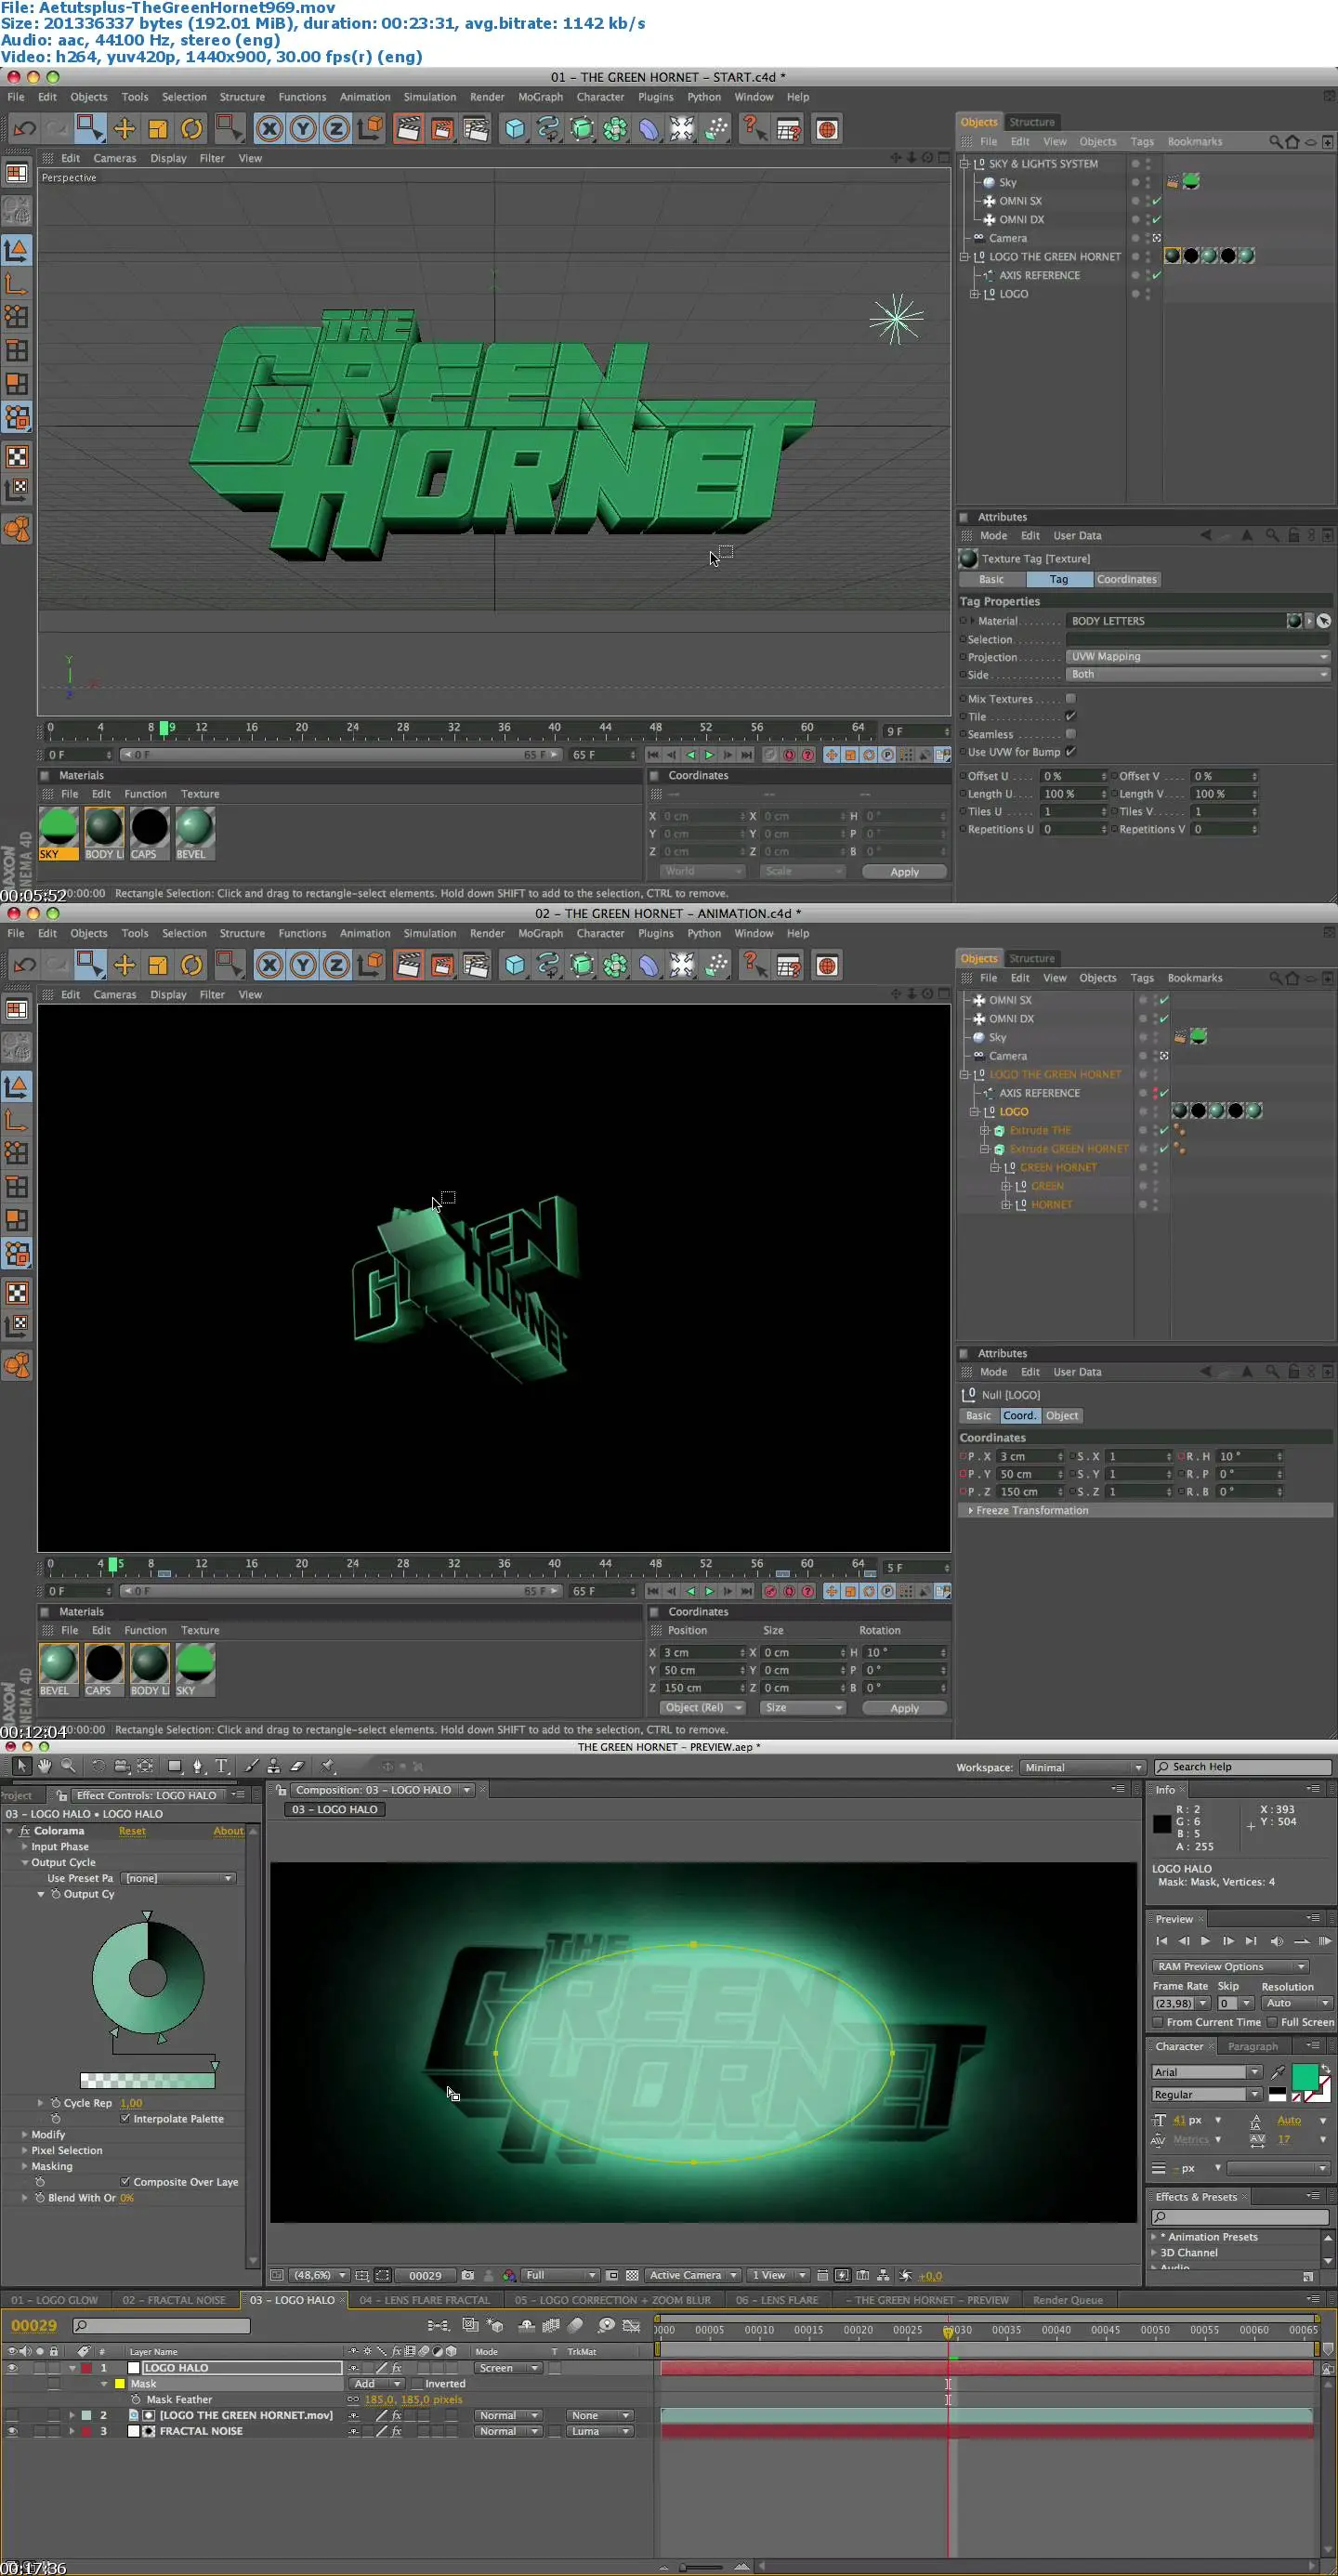
Task: Select Zoom tool in After Effects
Action: click(x=68, y=1766)
